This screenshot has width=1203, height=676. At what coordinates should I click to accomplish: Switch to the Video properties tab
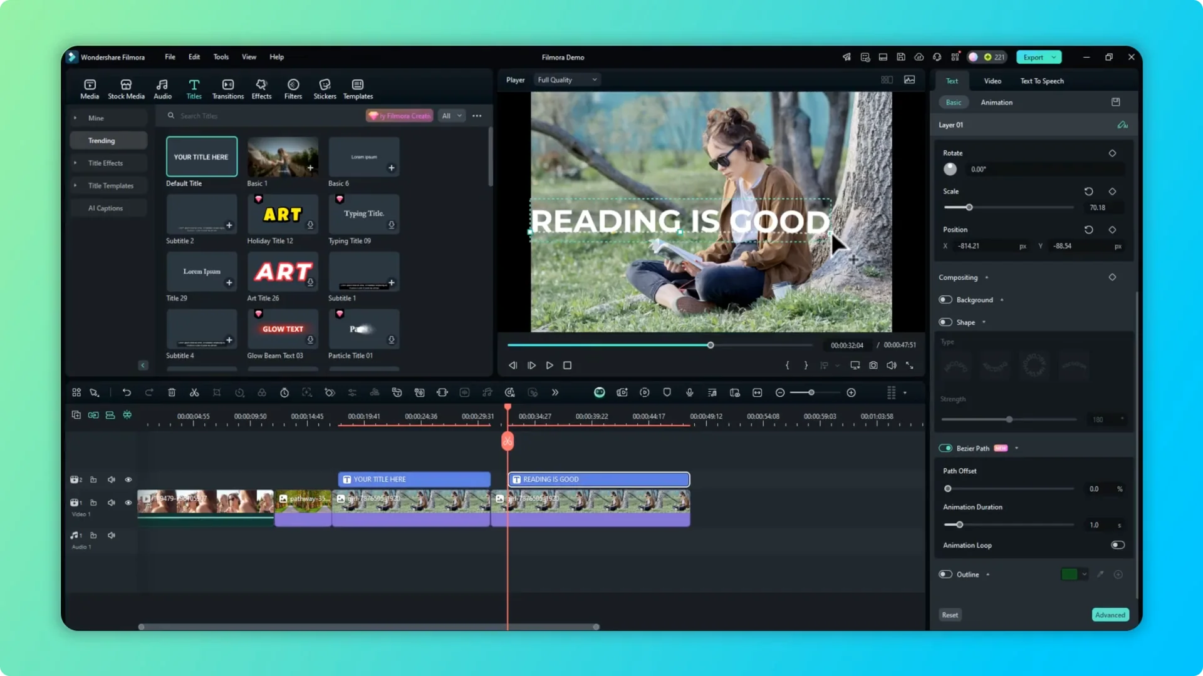992,81
